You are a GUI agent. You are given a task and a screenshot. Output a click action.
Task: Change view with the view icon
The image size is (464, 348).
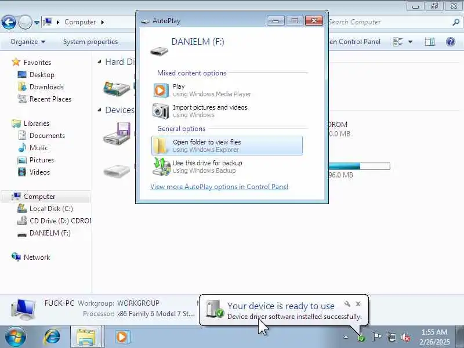(398, 42)
